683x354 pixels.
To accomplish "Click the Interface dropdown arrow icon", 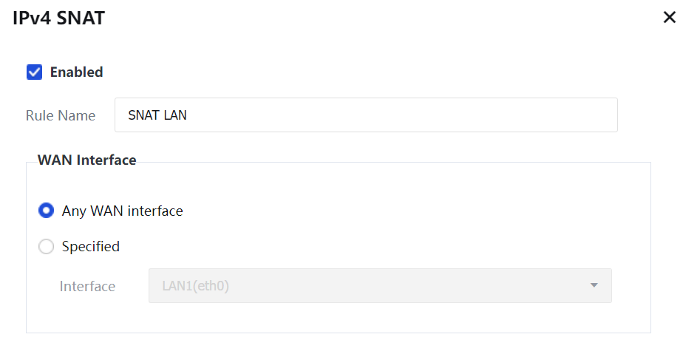I will click(594, 286).
